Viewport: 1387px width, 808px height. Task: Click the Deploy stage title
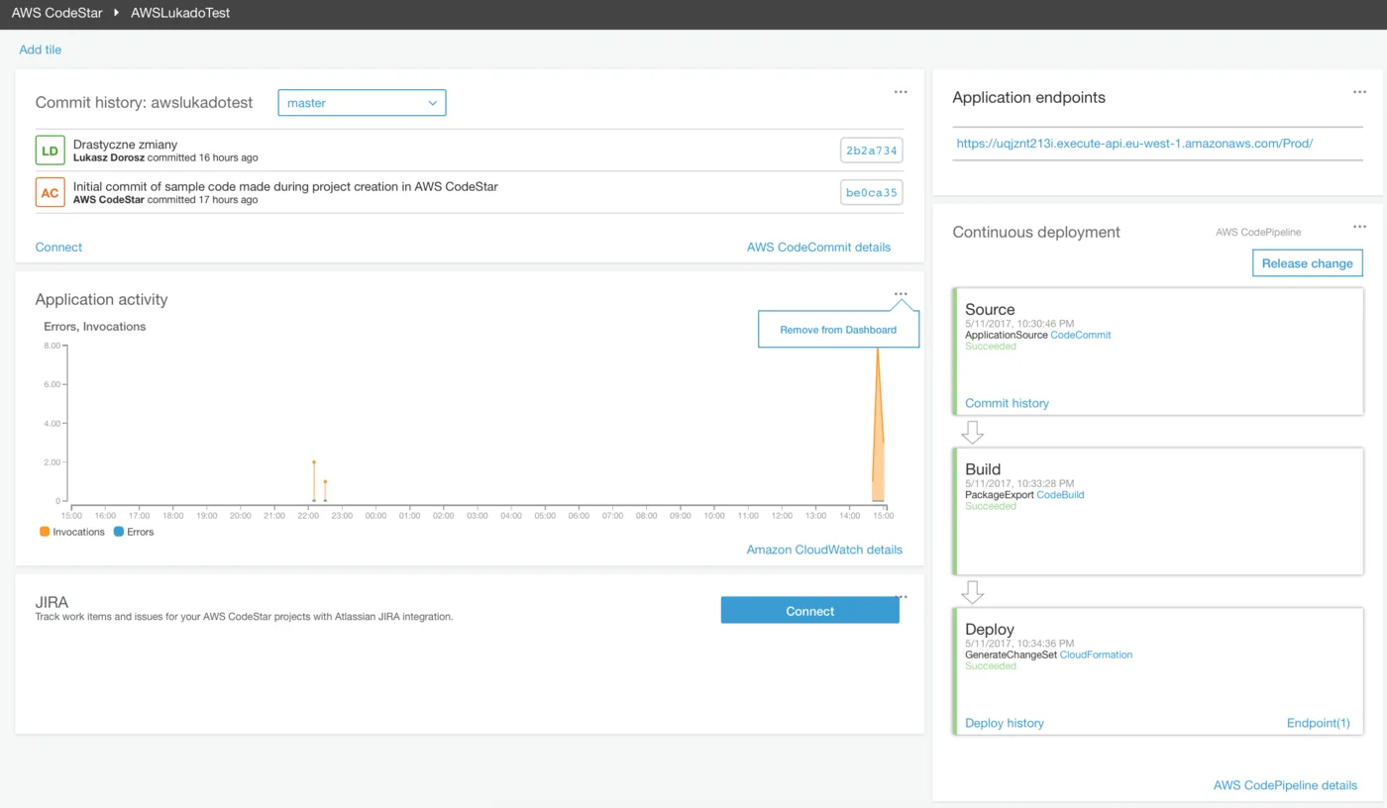[x=990, y=630]
